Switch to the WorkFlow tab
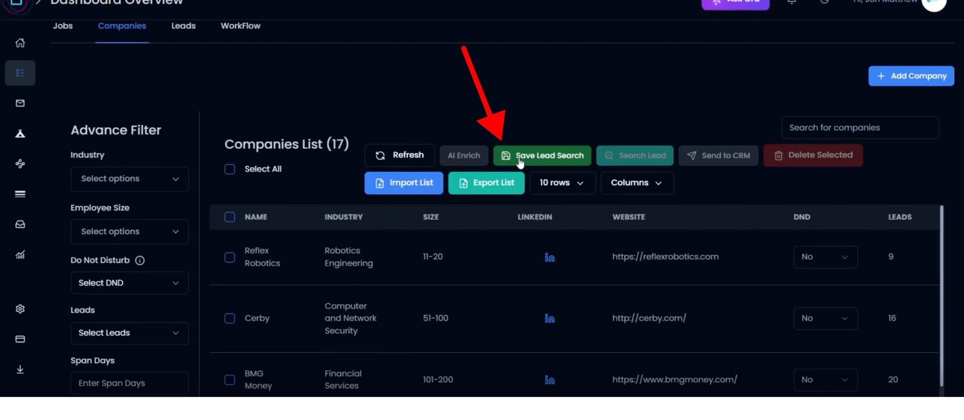This screenshot has height=420, width=964. point(240,26)
